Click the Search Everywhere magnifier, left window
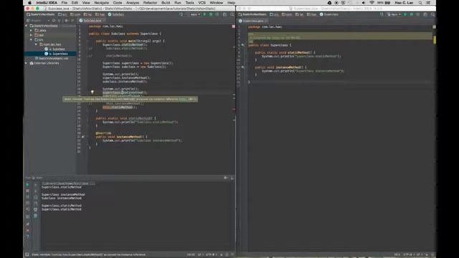This screenshot has height=258, width=459. [x=232, y=14]
